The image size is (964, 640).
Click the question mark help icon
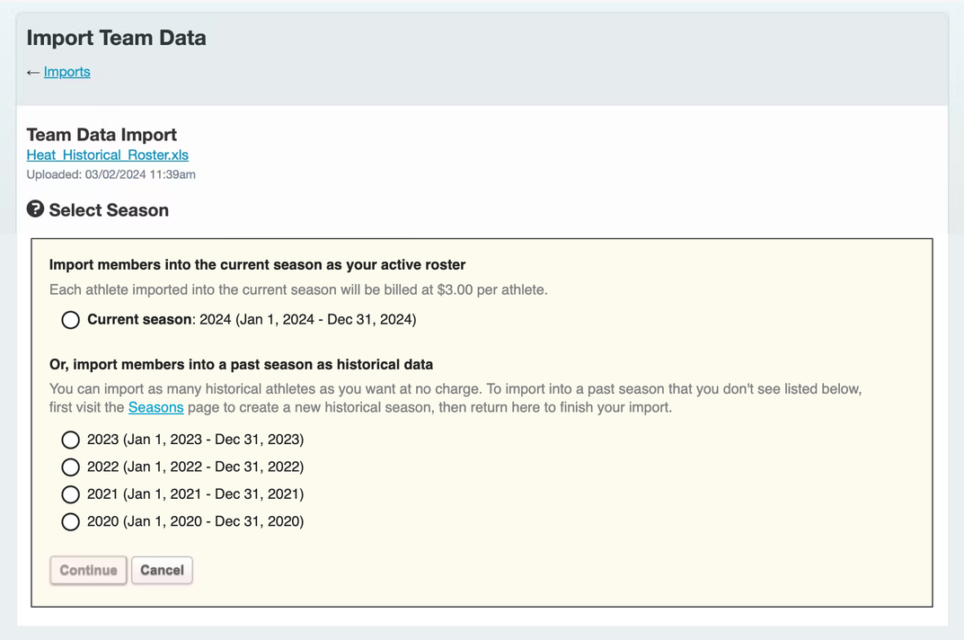35,209
